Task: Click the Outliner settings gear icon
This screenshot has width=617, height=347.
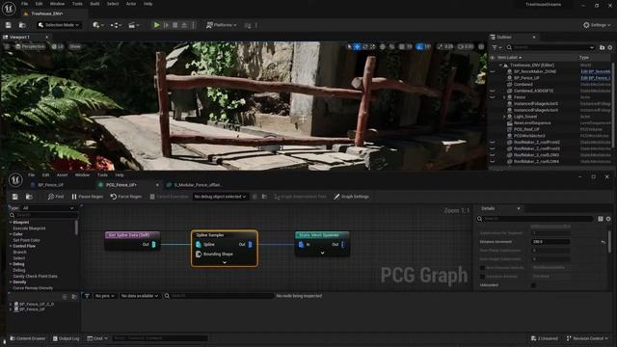Action: (610, 47)
